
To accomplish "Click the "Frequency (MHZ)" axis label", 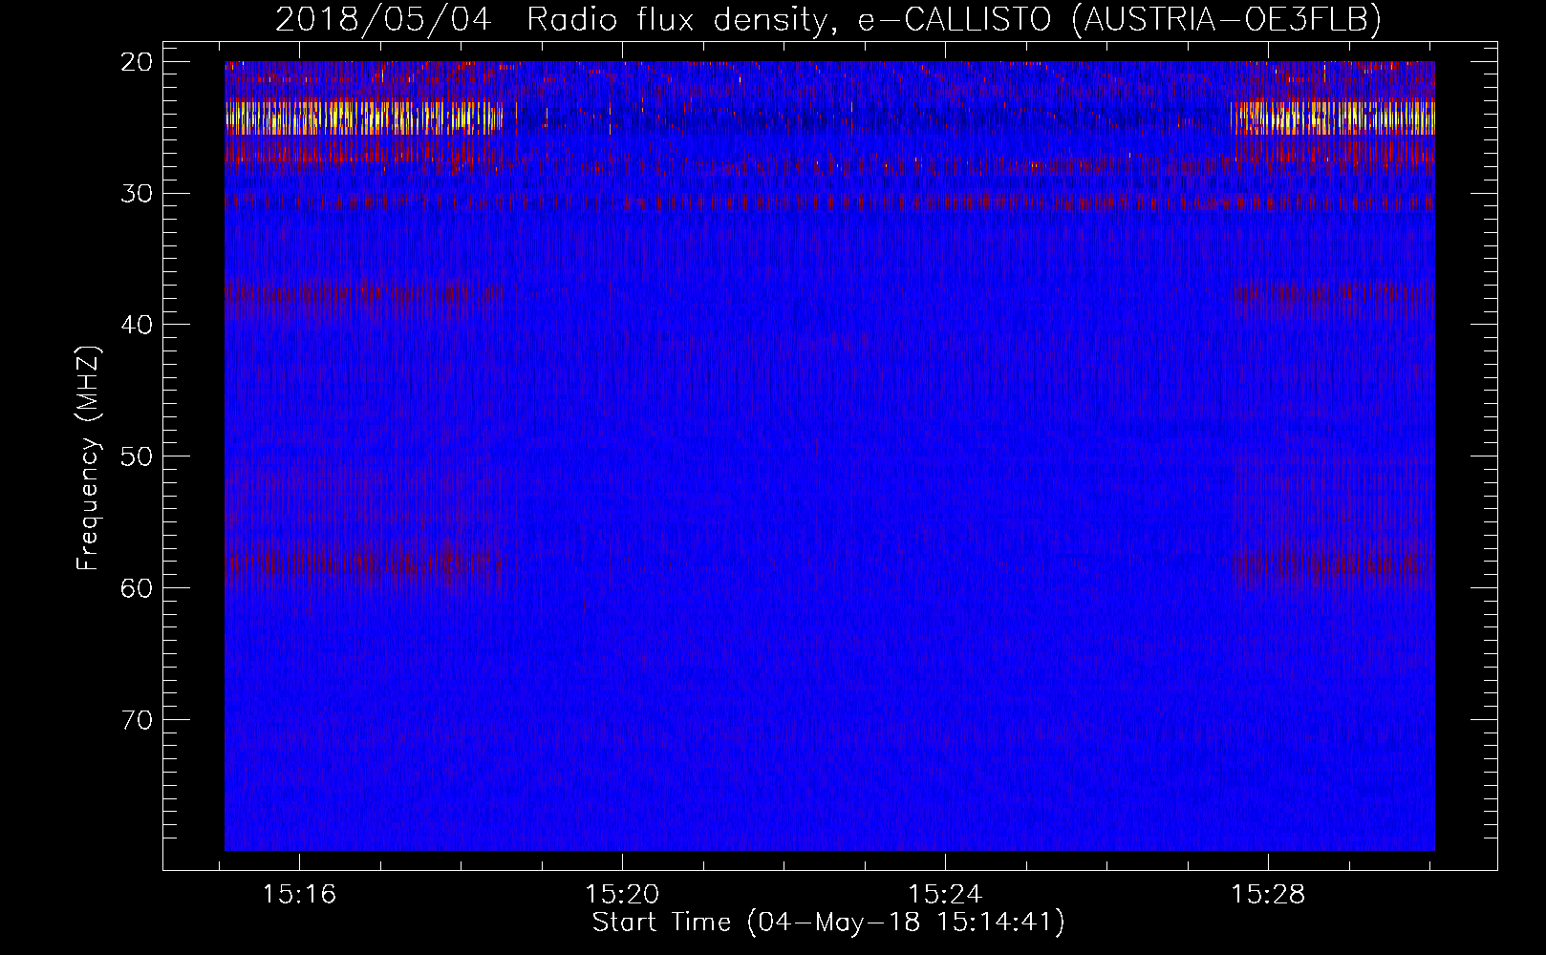I will 87,458.
